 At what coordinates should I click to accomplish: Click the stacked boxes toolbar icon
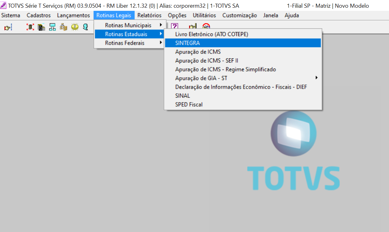[x=63, y=27]
